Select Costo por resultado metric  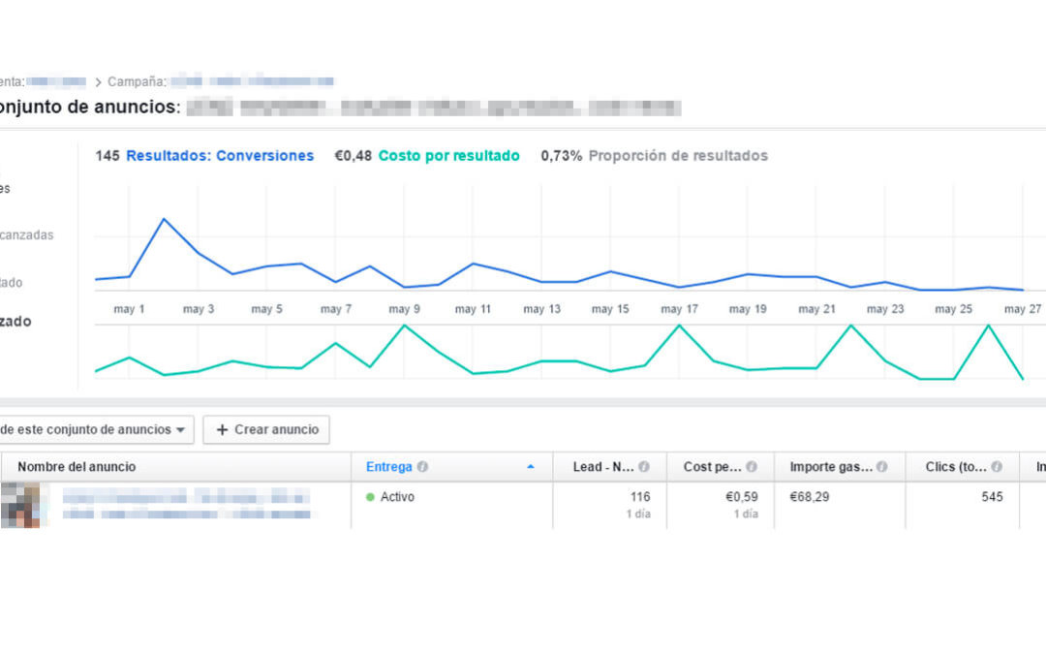[447, 156]
